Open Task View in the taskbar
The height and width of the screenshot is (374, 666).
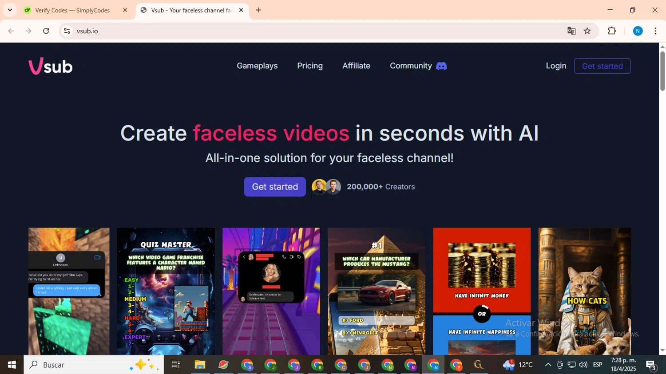(x=176, y=365)
